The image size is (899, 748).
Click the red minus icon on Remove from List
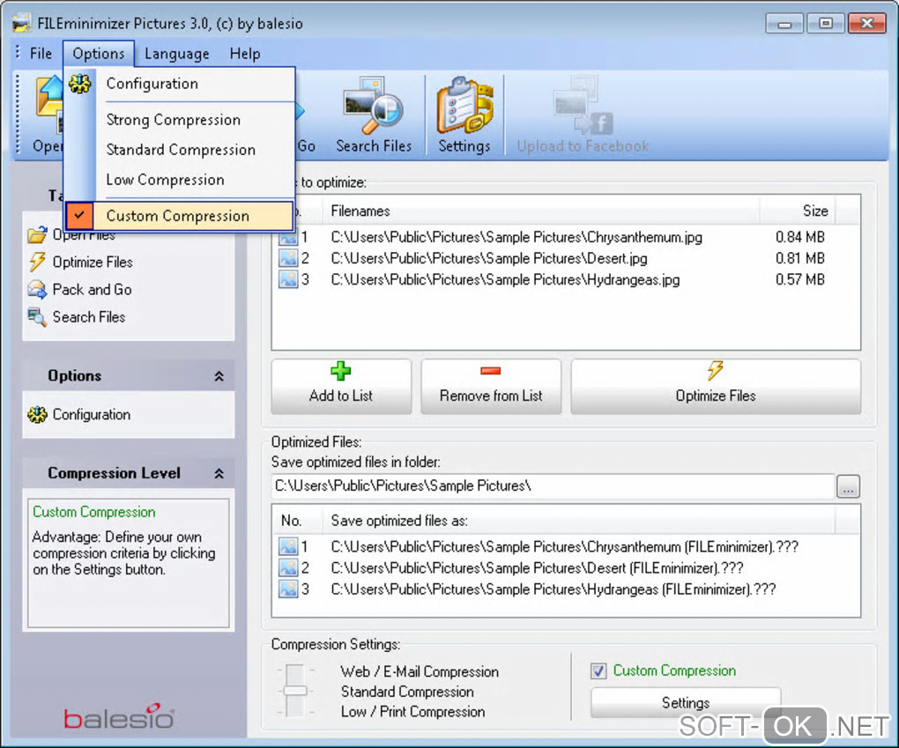(491, 372)
